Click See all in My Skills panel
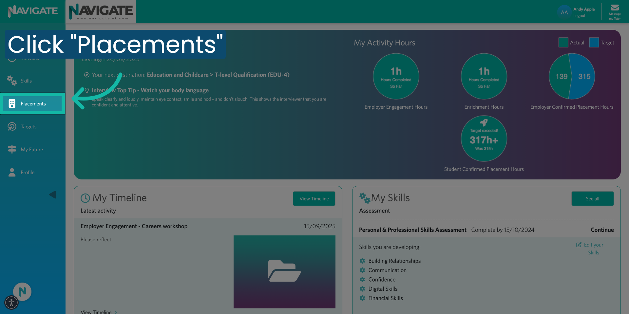Image resolution: width=629 pixels, height=314 pixels. click(x=592, y=198)
